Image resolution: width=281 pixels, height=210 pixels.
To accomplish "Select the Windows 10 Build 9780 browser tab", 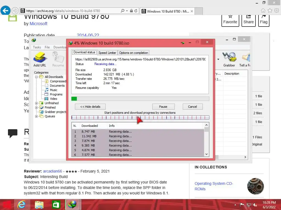I will [167, 11].
